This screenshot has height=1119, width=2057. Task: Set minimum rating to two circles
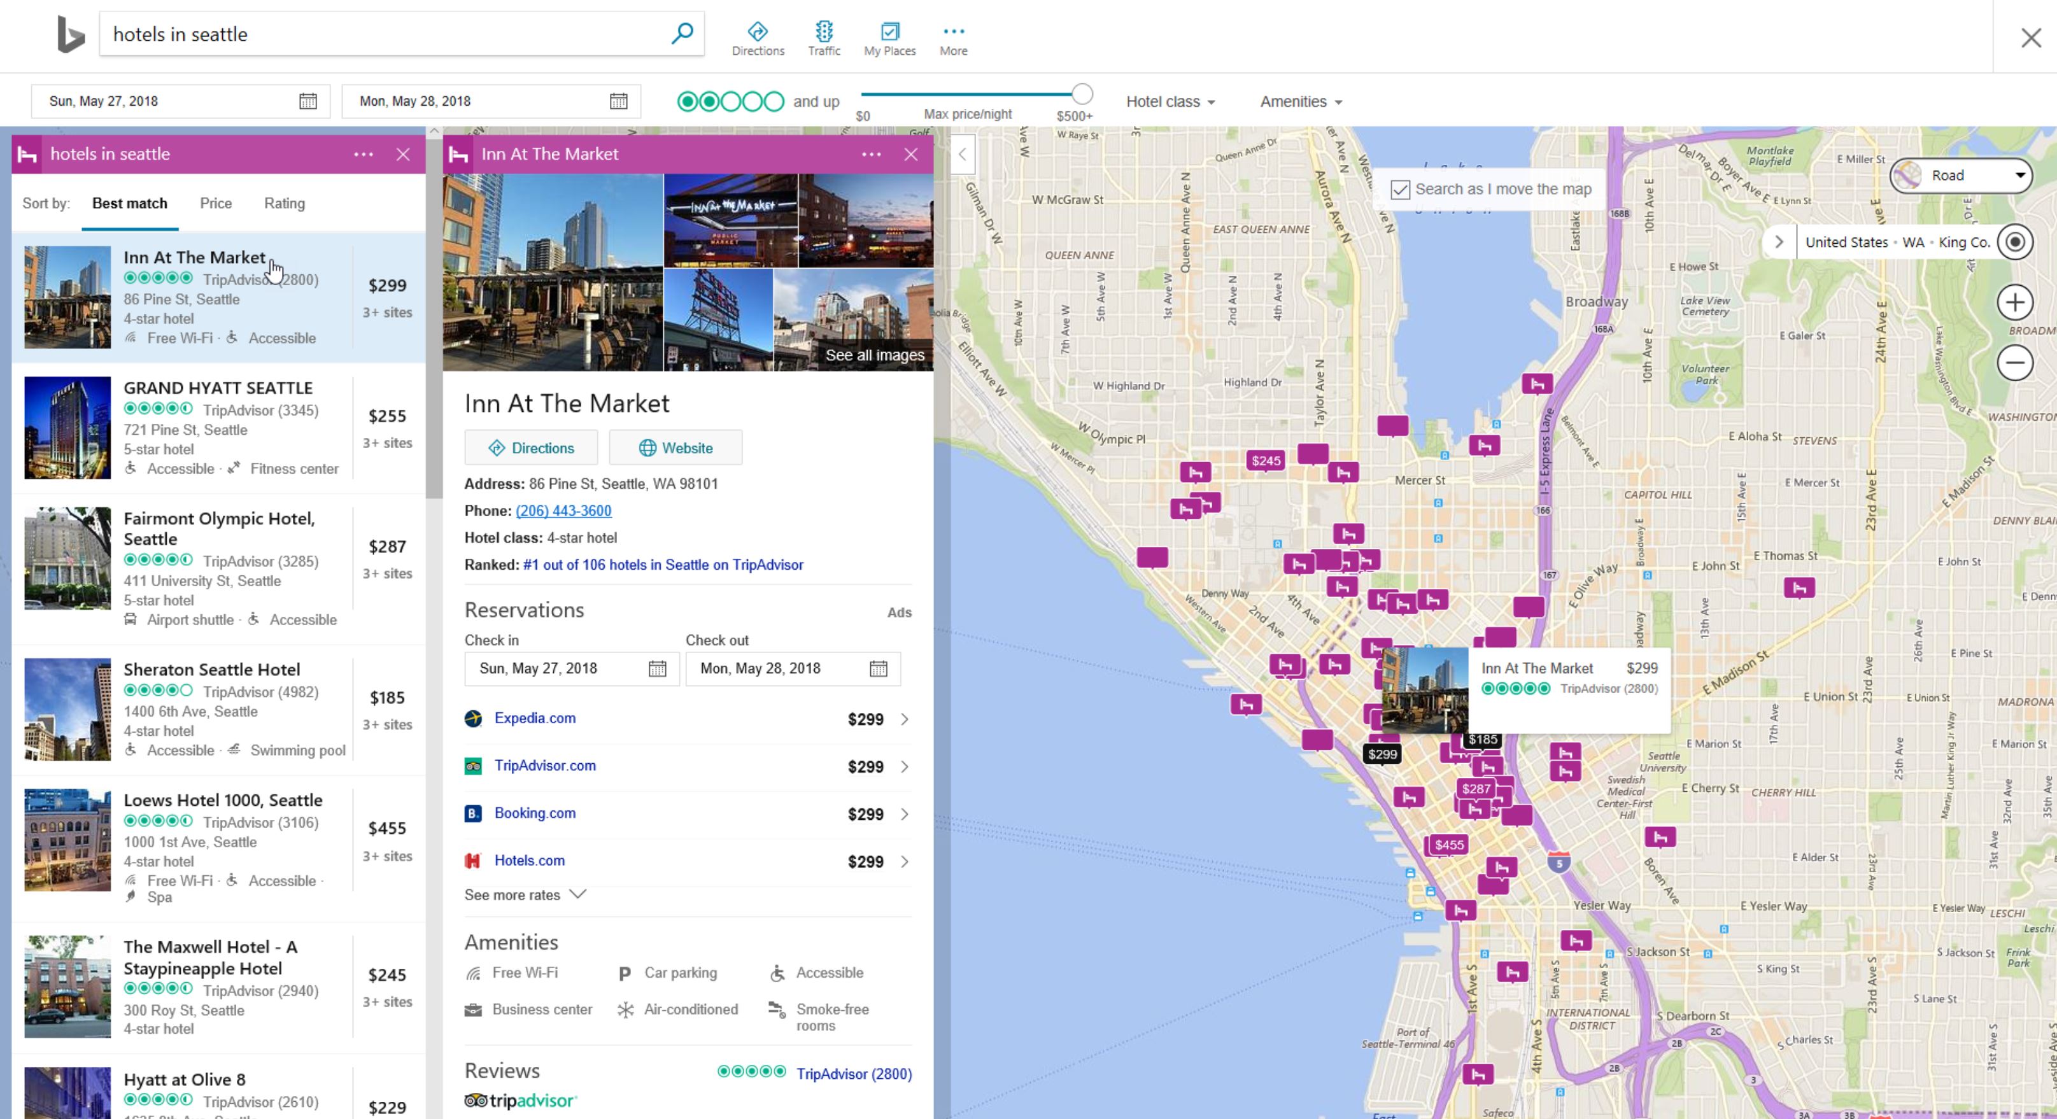point(709,101)
